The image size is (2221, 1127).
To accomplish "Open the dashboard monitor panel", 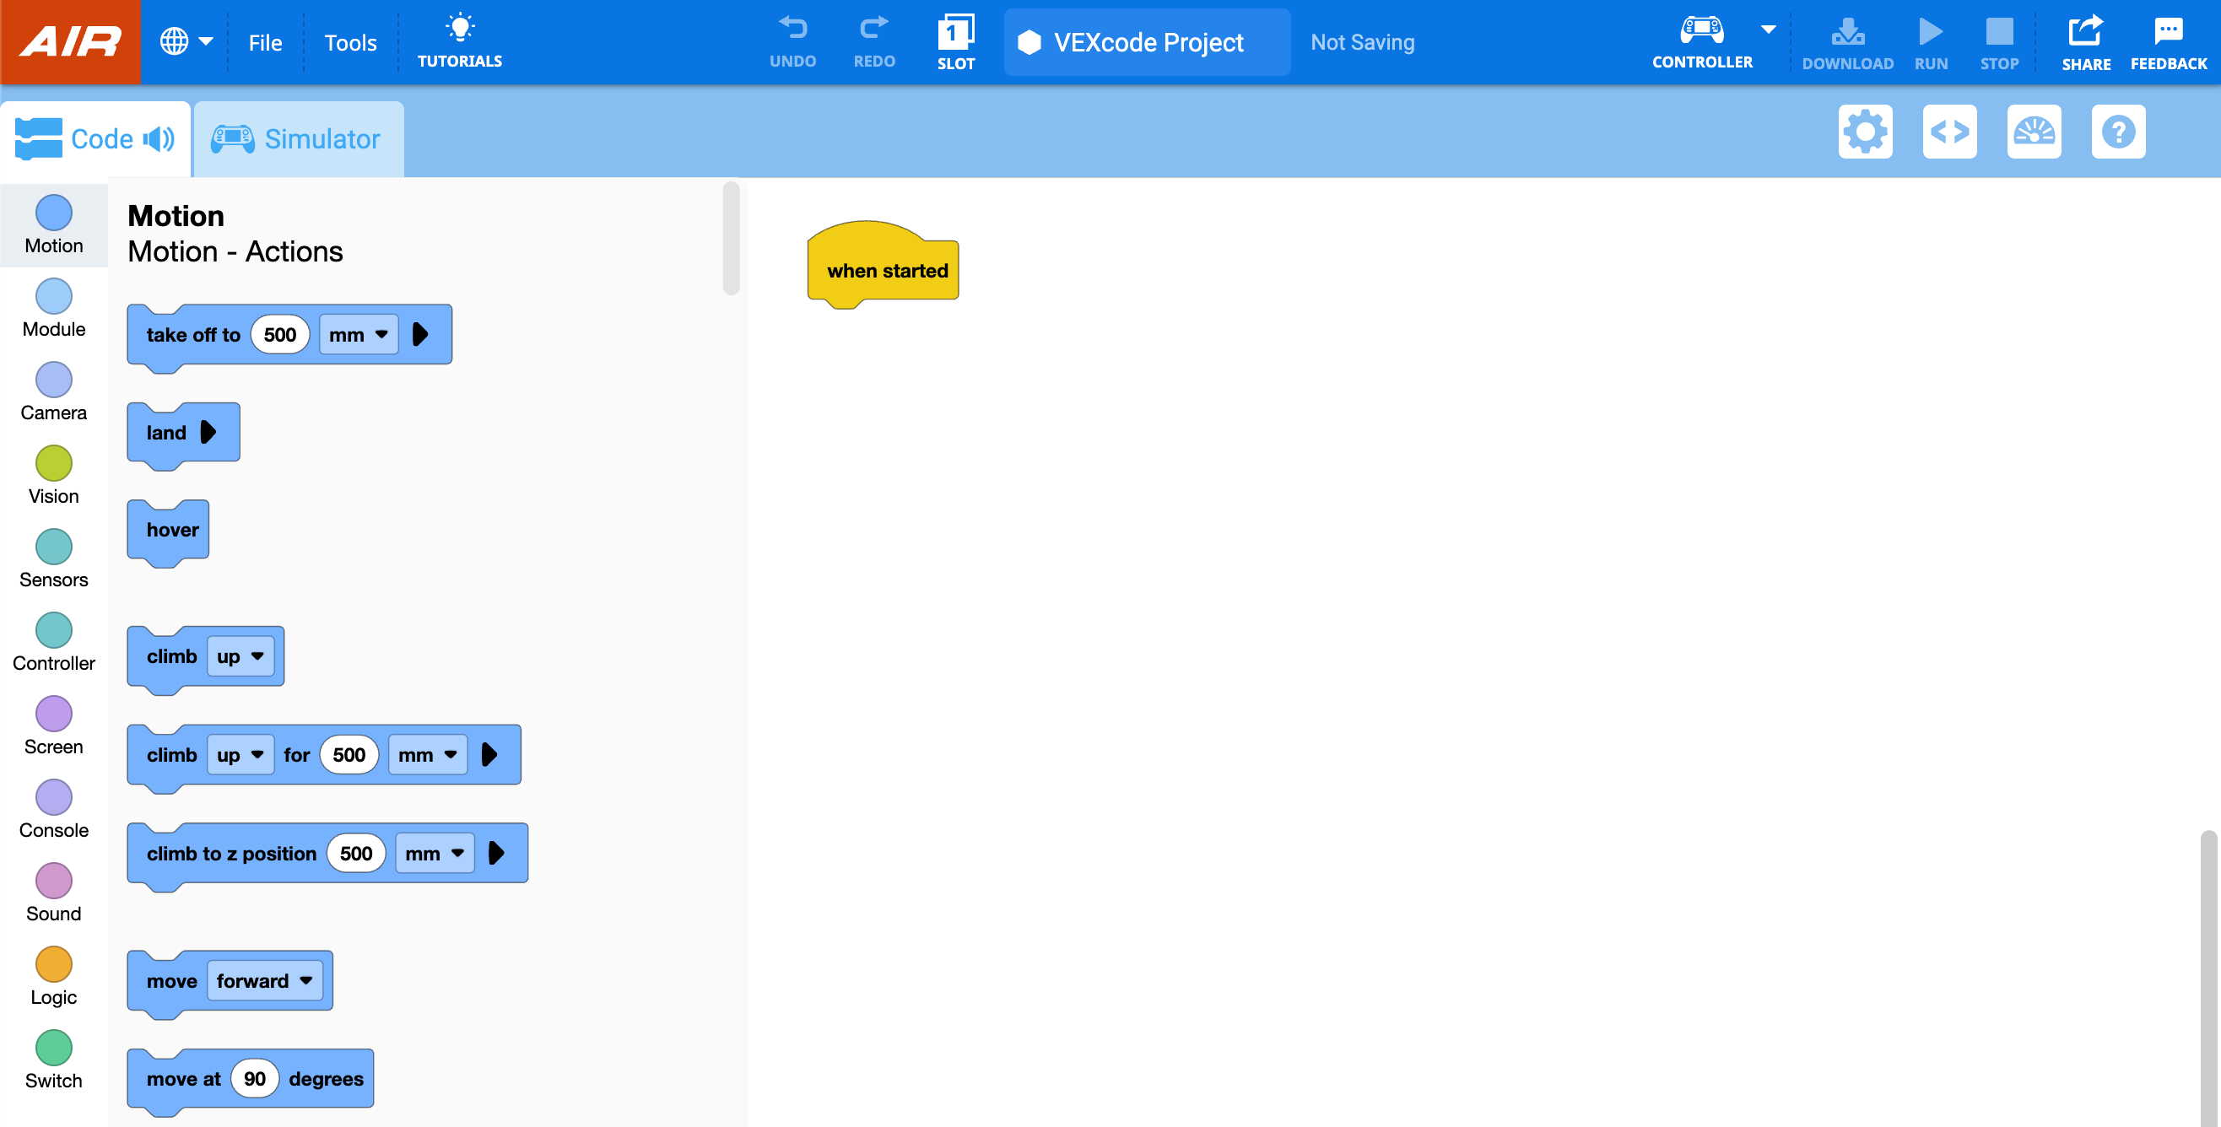I will coord(2035,132).
